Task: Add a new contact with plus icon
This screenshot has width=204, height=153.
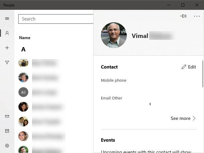Action: tap(7, 48)
